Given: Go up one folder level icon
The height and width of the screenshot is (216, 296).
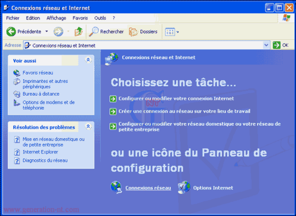Looking at the screenshot, I should coord(79,31).
